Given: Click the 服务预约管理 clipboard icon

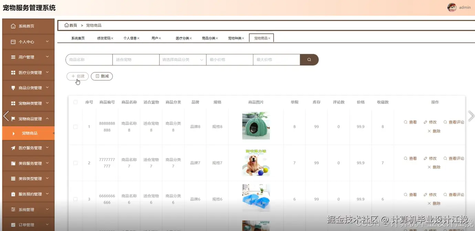Looking at the screenshot, I should [13, 194].
